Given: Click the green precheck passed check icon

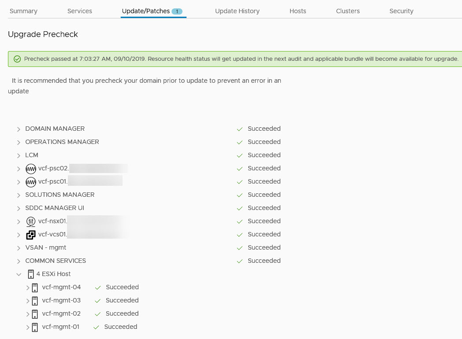Looking at the screenshot, I should point(17,59).
